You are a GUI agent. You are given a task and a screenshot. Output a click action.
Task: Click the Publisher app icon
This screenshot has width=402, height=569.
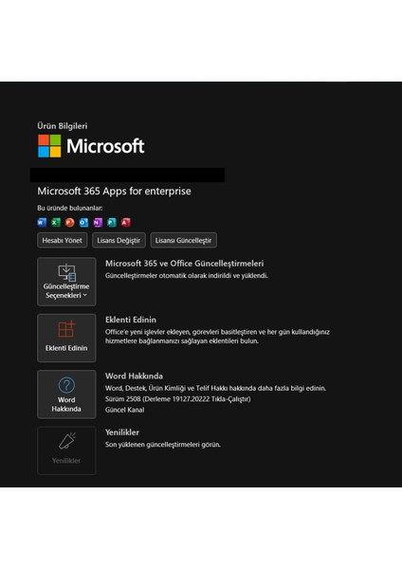click(112, 223)
